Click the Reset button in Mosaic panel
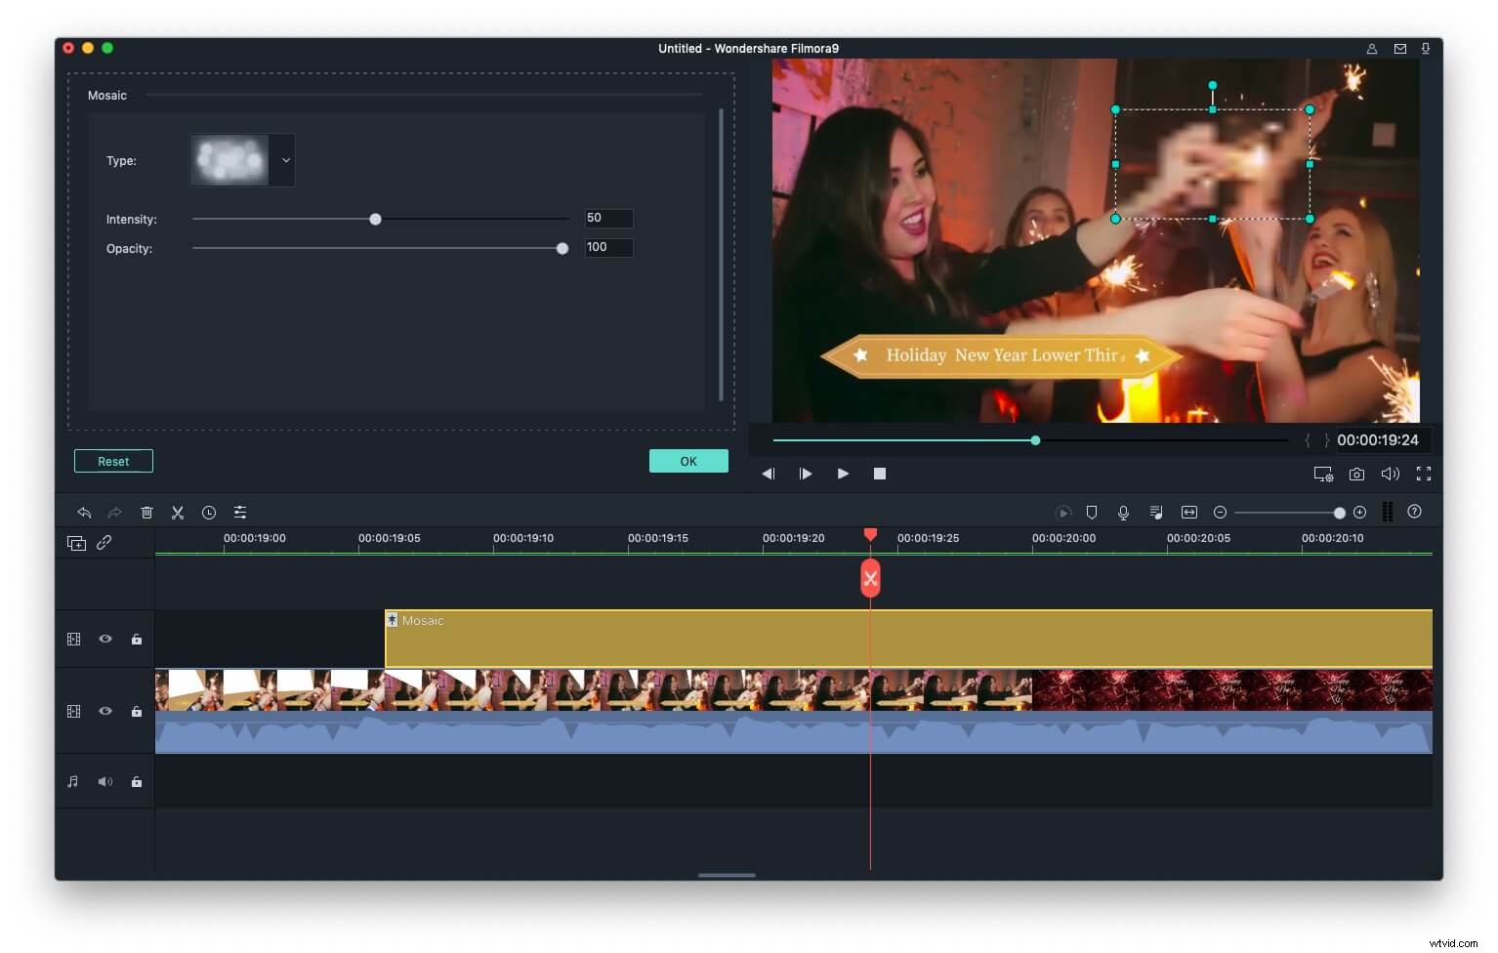The image size is (1498, 953). coord(113,460)
